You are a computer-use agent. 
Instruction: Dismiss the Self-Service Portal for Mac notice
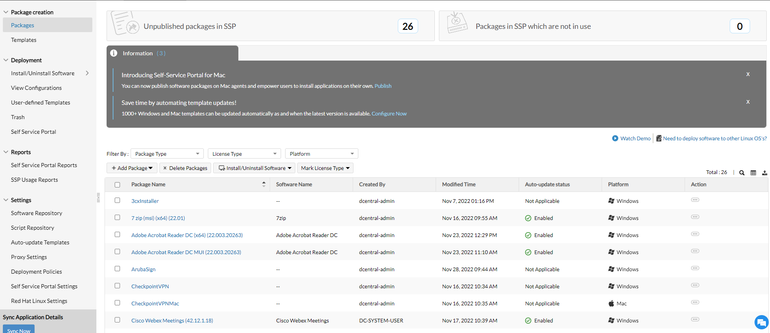pos(748,74)
